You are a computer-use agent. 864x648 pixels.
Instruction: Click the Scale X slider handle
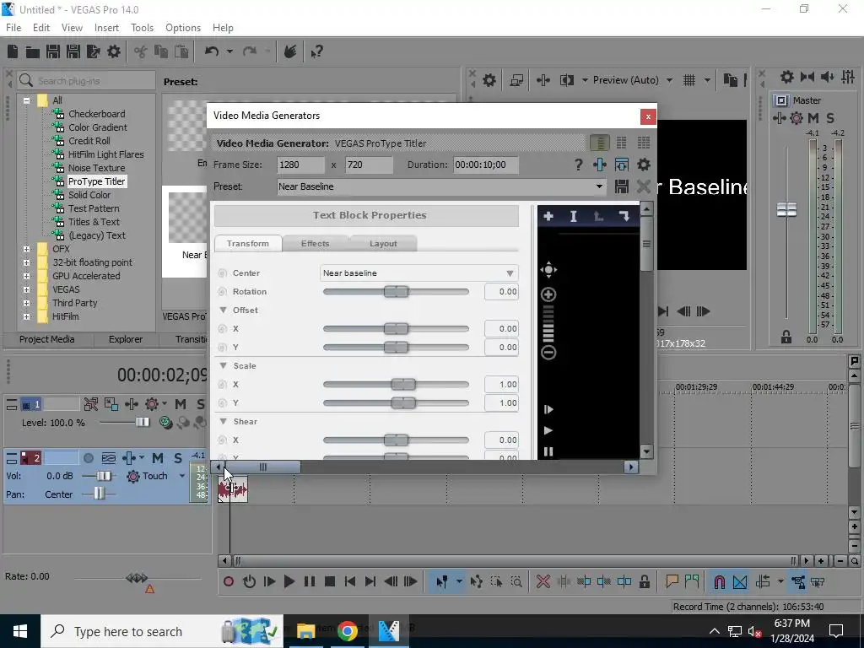point(403,385)
